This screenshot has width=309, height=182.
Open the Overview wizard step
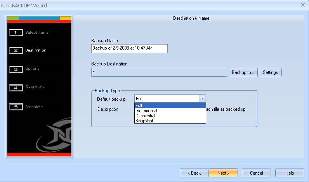tap(35, 86)
